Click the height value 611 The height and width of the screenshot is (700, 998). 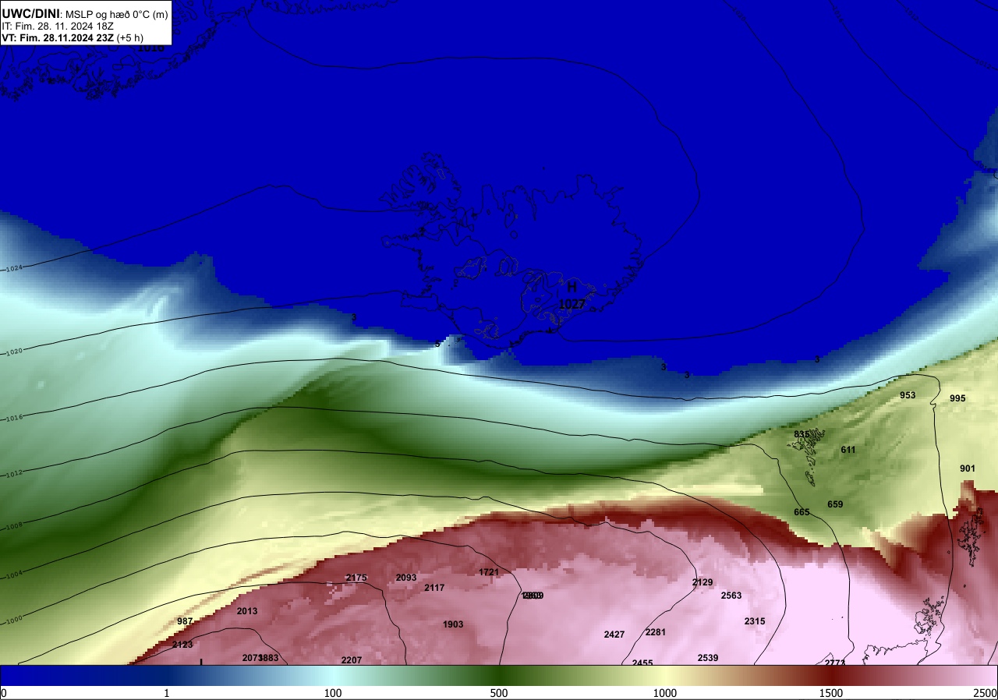pos(848,450)
